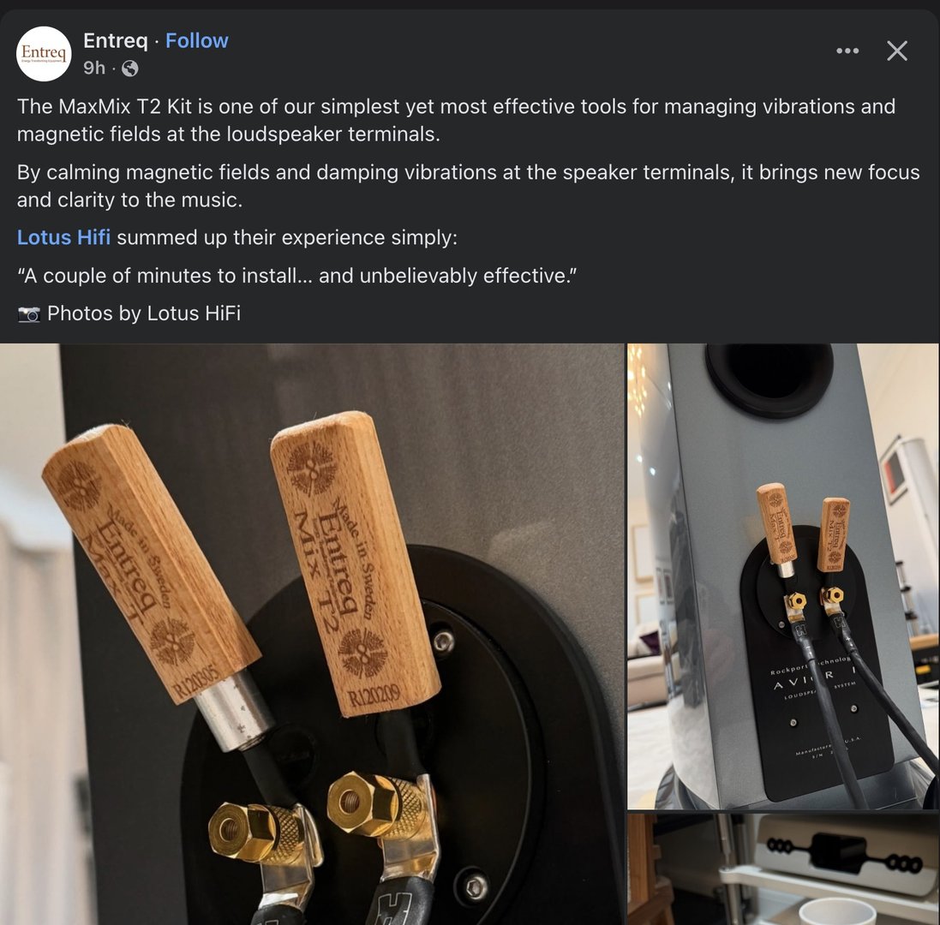Click the 'Photos by Lotus HiFi' credit text
Screen dimensions: 940x925
click(144, 313)
